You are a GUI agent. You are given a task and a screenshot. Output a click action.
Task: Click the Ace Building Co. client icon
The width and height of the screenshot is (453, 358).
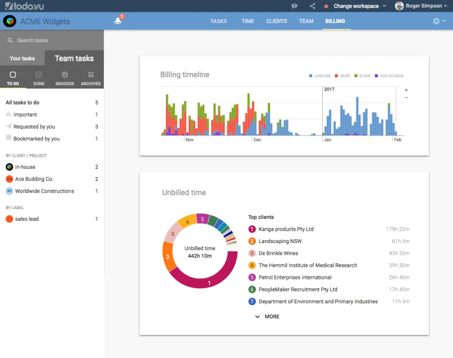click(9, 179)
